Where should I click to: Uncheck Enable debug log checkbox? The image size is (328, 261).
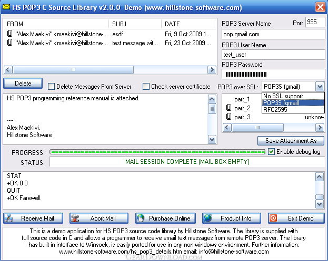(271, 152)
